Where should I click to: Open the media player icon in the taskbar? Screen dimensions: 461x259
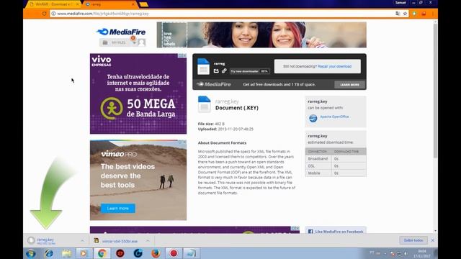pos(84,253)
